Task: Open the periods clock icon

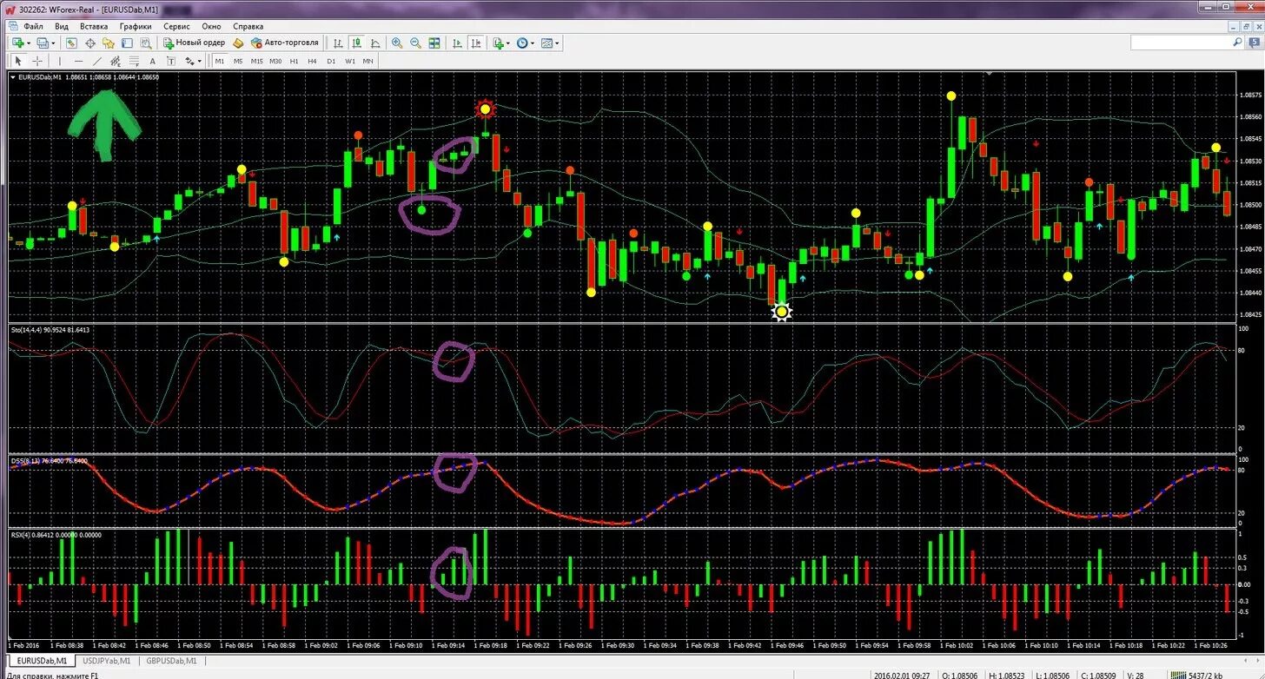Action: (522, 43)
